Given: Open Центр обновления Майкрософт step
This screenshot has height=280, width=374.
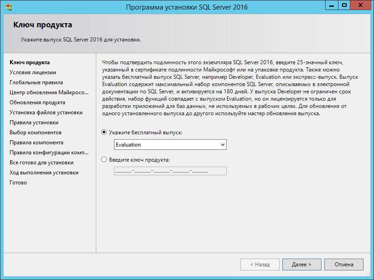Looking at the screenshot, I should [x=48, y=92].
